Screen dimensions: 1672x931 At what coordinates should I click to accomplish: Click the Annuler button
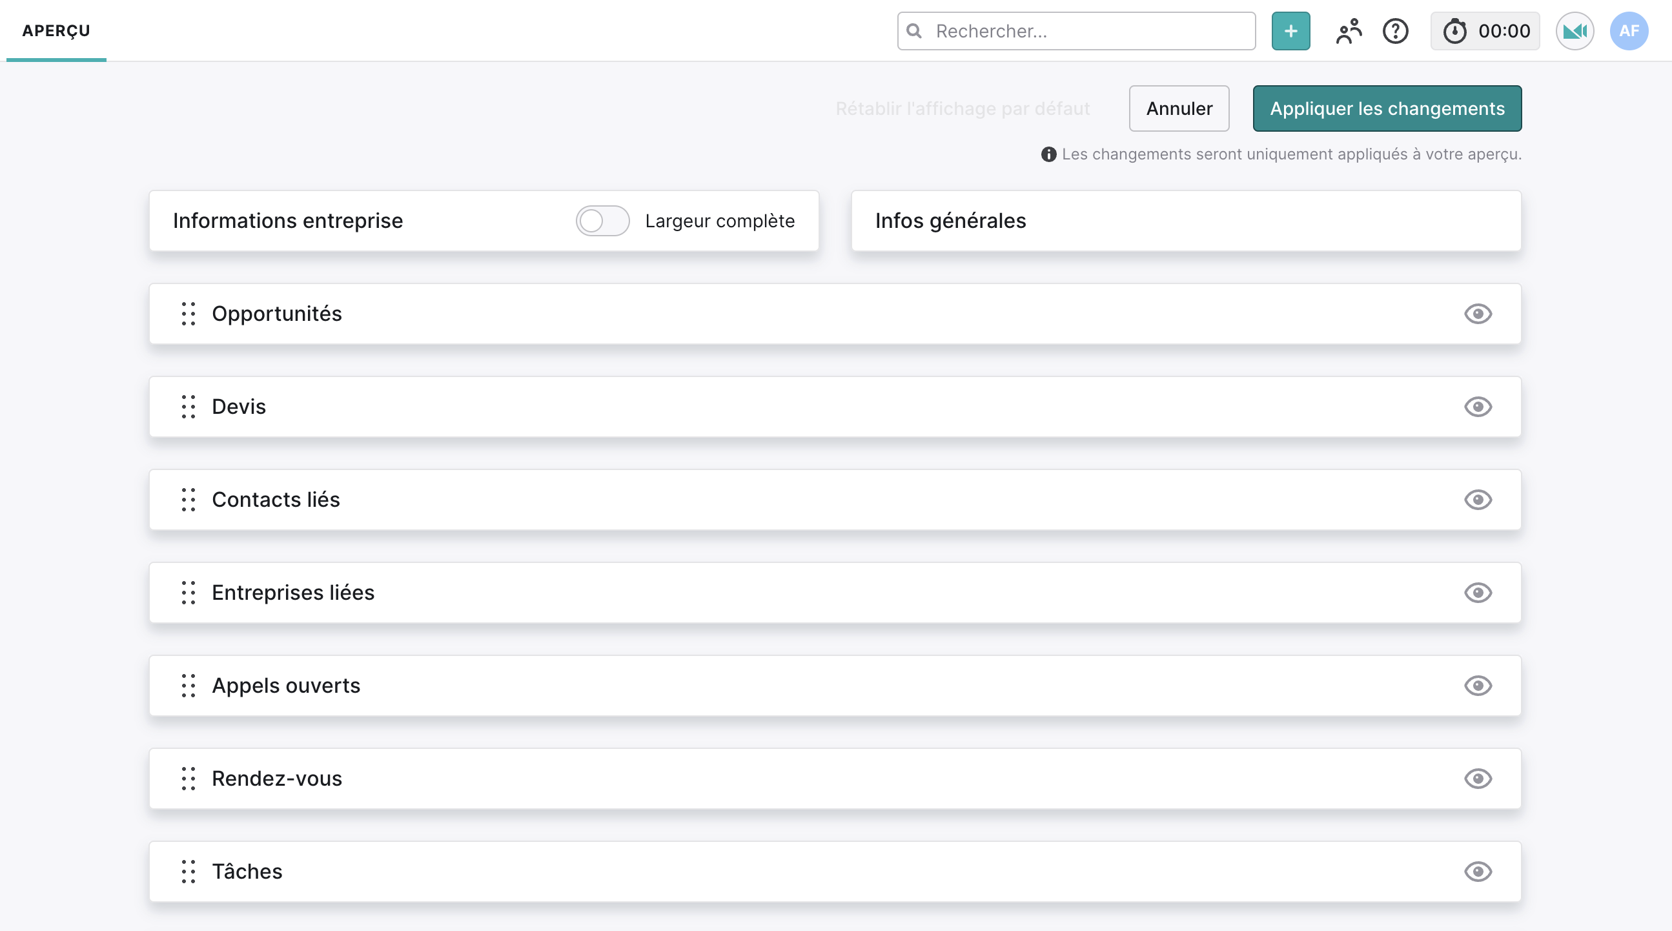[x=1179, y=108]
